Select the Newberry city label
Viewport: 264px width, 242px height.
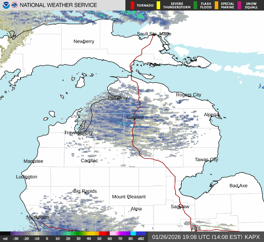point(84,41)
